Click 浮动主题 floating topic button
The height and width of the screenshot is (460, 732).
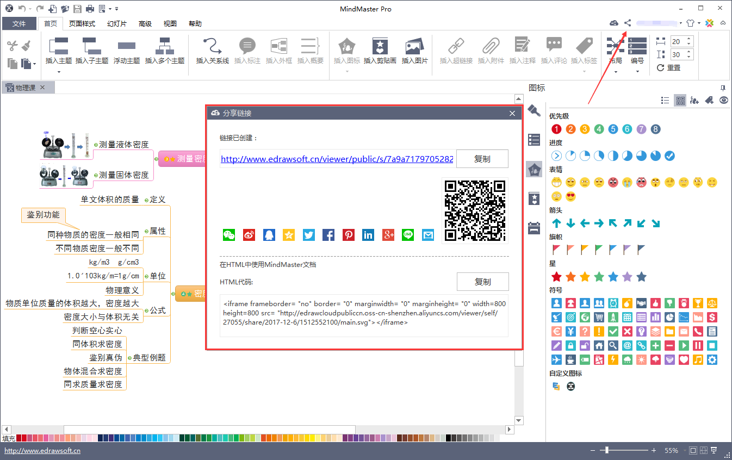tap(127, 52)
